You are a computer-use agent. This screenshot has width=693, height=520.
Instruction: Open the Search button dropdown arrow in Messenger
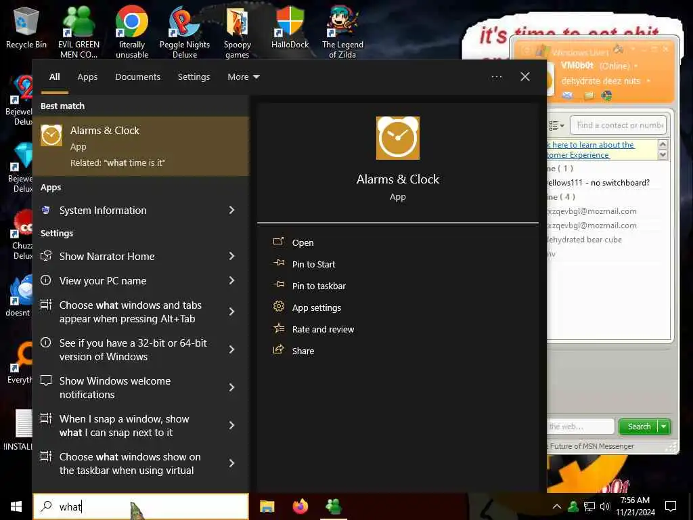click(664, 427)
